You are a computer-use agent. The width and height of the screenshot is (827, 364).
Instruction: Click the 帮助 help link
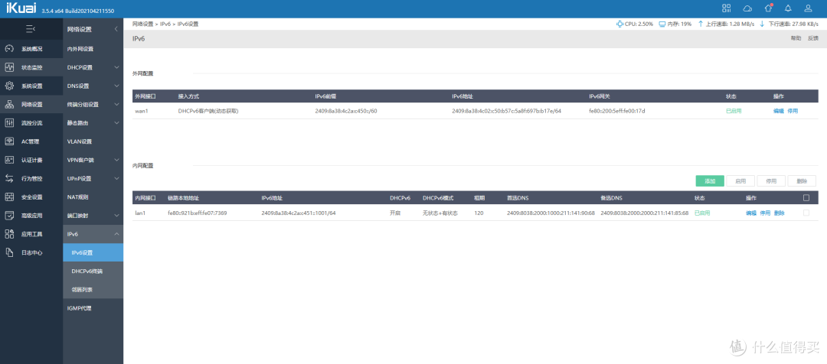(796, 37)
